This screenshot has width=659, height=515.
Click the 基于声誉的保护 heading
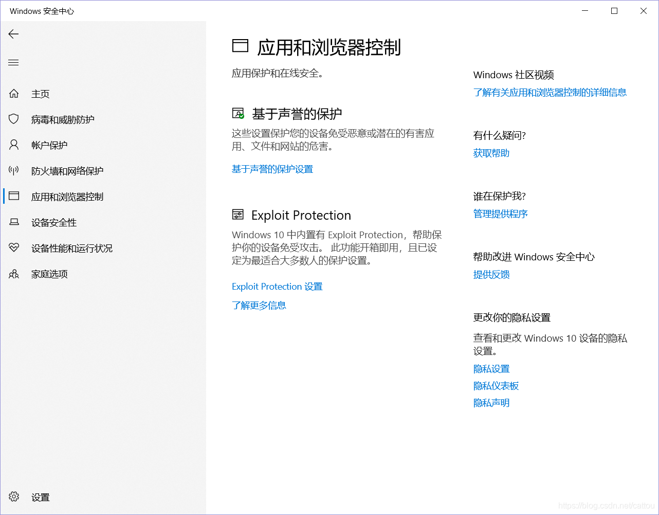coord(297,114)
